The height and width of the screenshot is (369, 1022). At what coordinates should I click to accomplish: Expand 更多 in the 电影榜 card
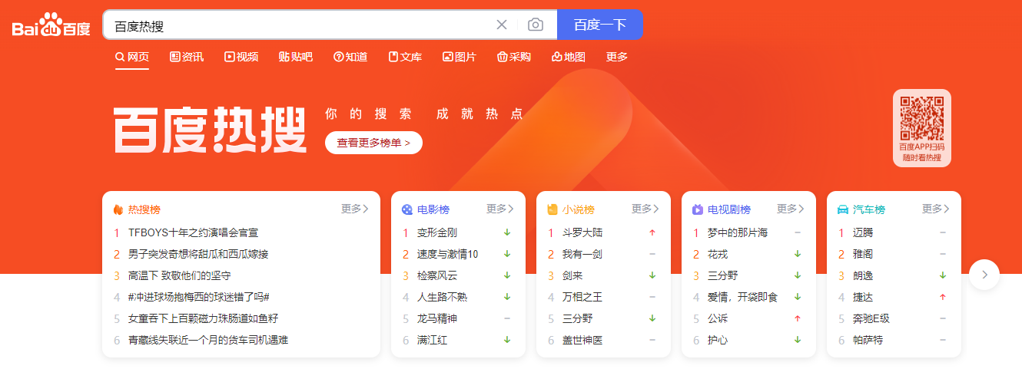[x=499, y=209]
